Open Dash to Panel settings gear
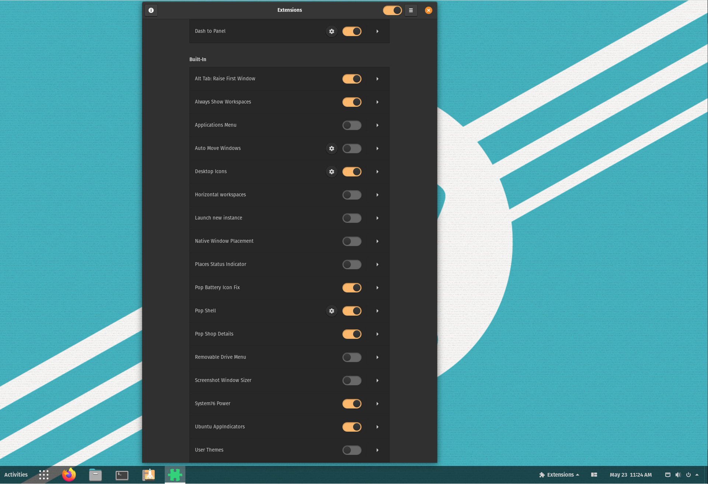This screenshot has height=484, width=708. pyautogui.click(x=332, y=31)
